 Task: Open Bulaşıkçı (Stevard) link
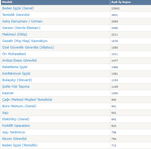pyautogui.click(x=17, y=80)
